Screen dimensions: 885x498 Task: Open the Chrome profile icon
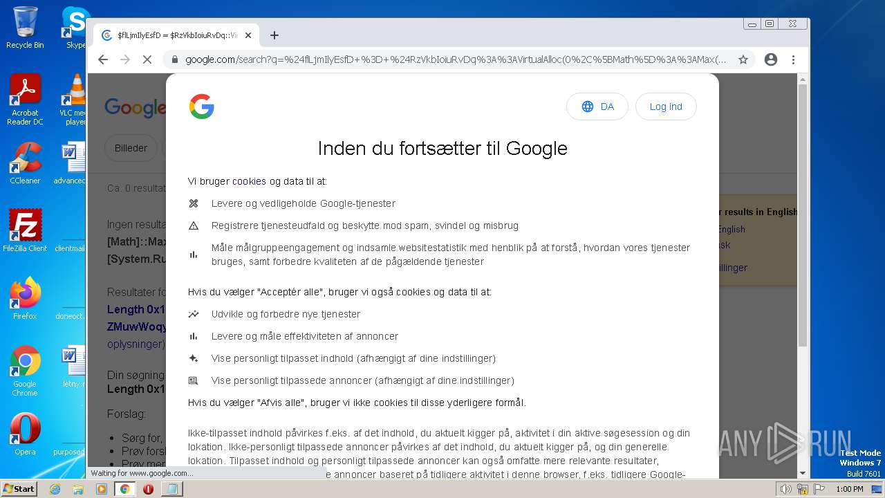click(771, 59)
